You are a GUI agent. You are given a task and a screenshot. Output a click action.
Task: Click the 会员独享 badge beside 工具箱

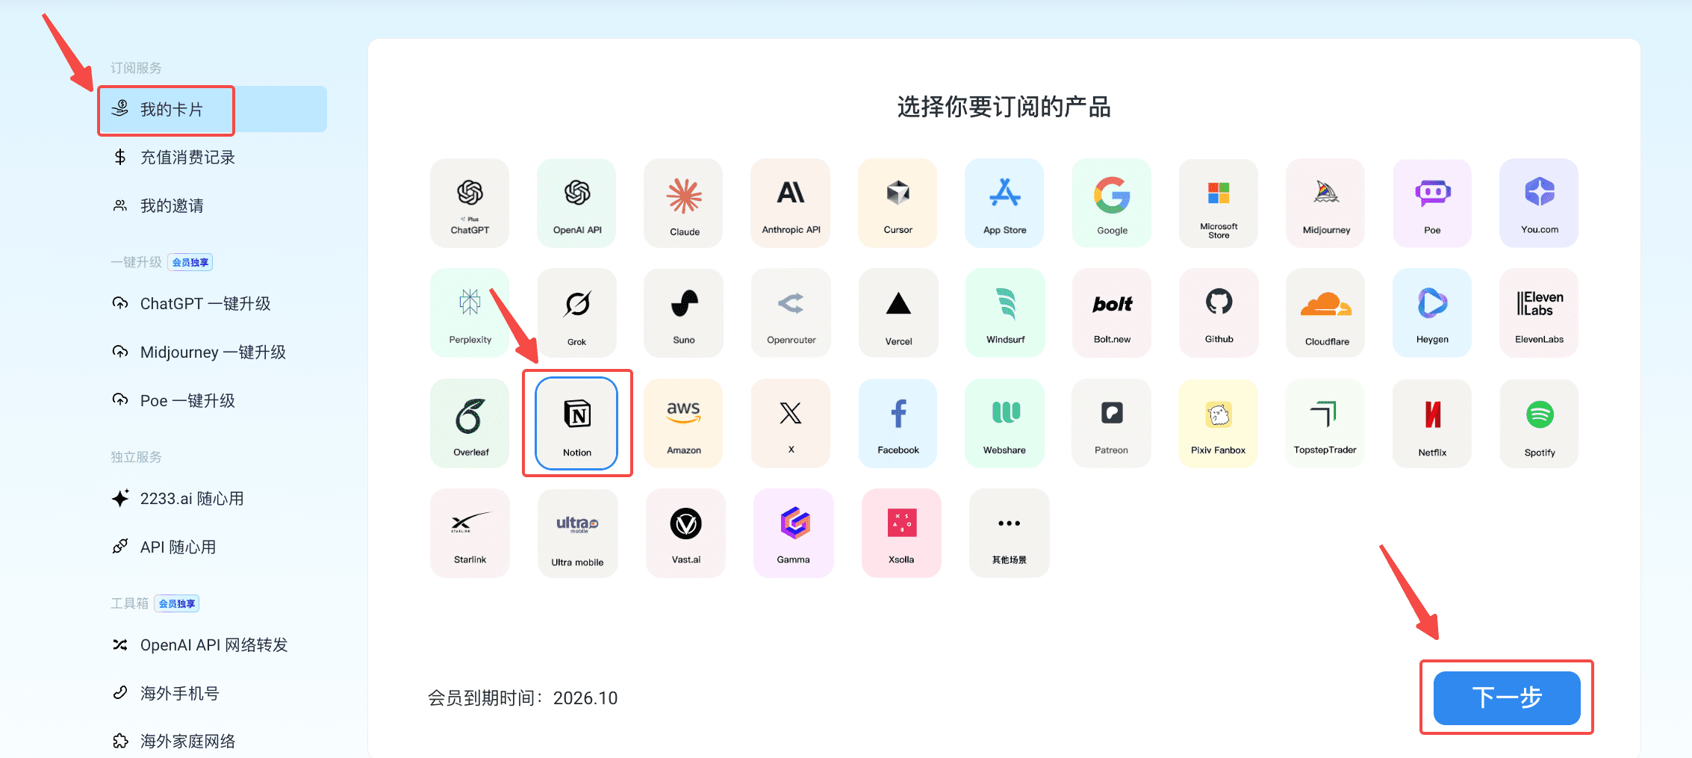pos(177,603)
